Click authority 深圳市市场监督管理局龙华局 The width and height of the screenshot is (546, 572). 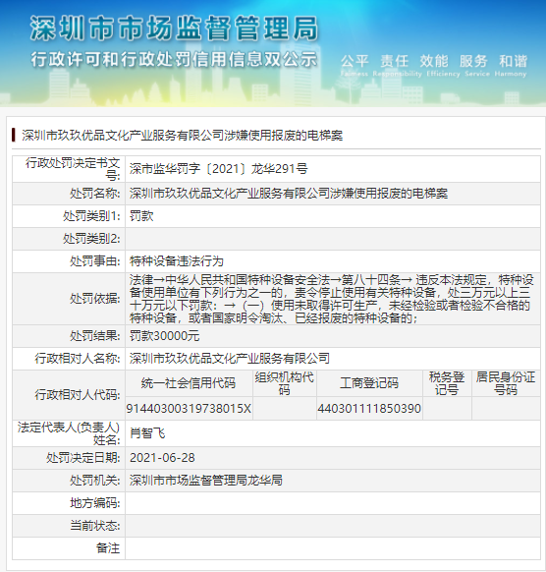point(206,481)
